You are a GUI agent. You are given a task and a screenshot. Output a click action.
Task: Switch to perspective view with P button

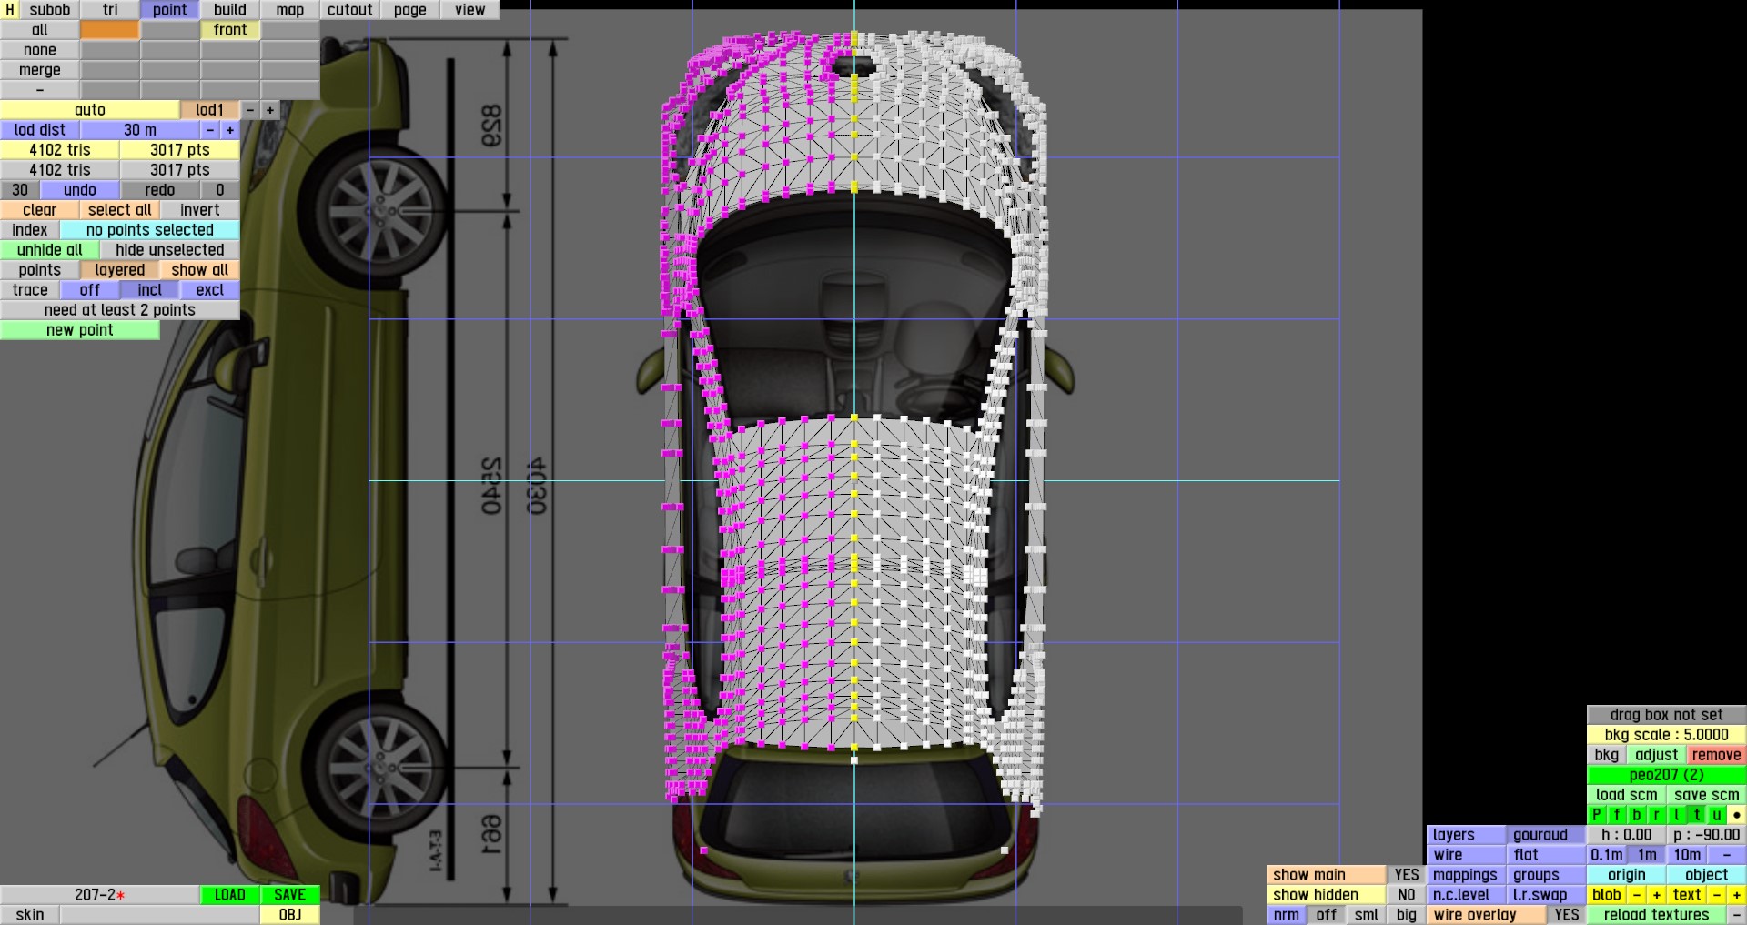pyautogui.click(x=1597, y=815)
